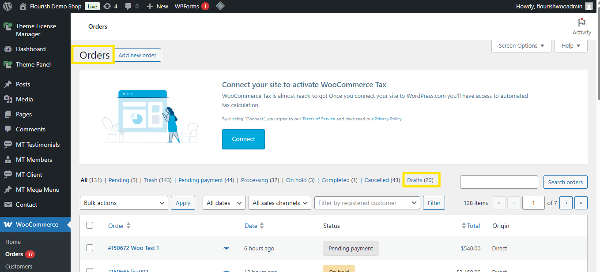
Task: Click the Theme Panel icon
Action: [x=8, y=64]
